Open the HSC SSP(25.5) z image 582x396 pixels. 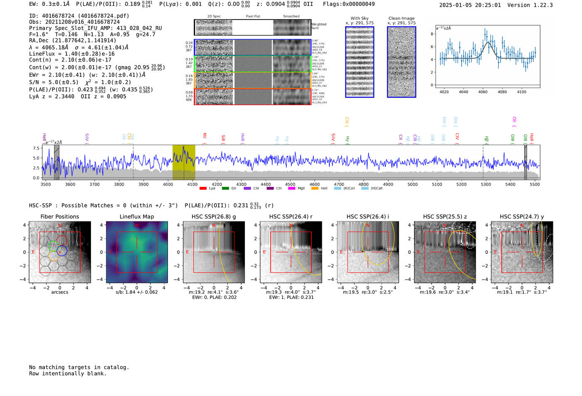click(445, 252)
